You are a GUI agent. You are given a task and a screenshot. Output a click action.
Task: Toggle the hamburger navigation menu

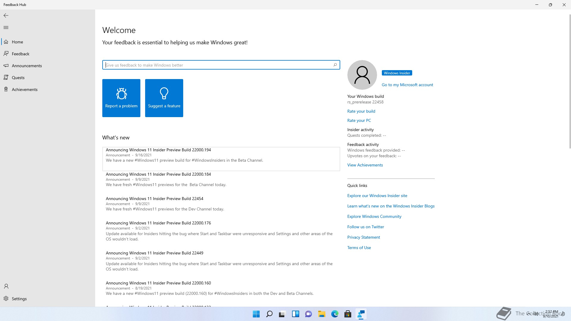[x=6, y=28]
